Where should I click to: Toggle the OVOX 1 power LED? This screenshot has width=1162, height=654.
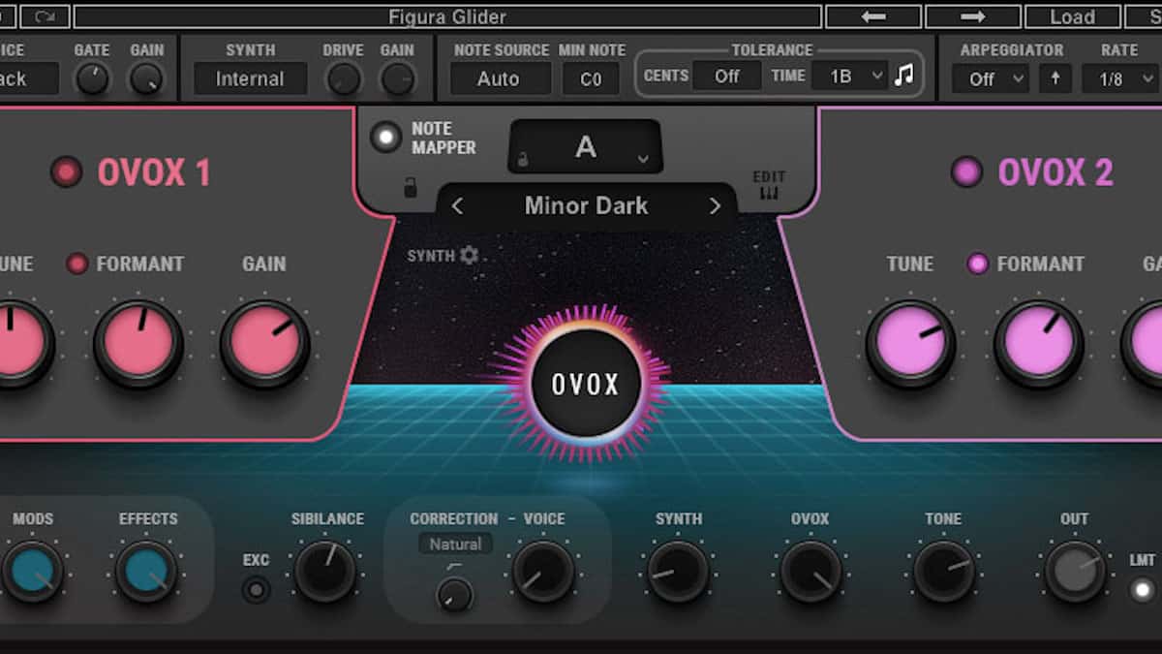coord(65,171)
